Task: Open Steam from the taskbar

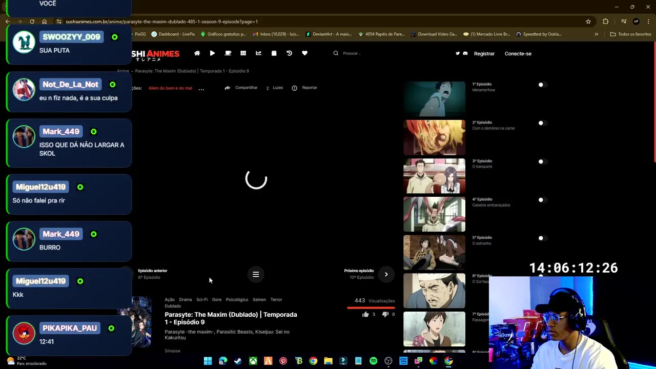Action: [238, 361]
